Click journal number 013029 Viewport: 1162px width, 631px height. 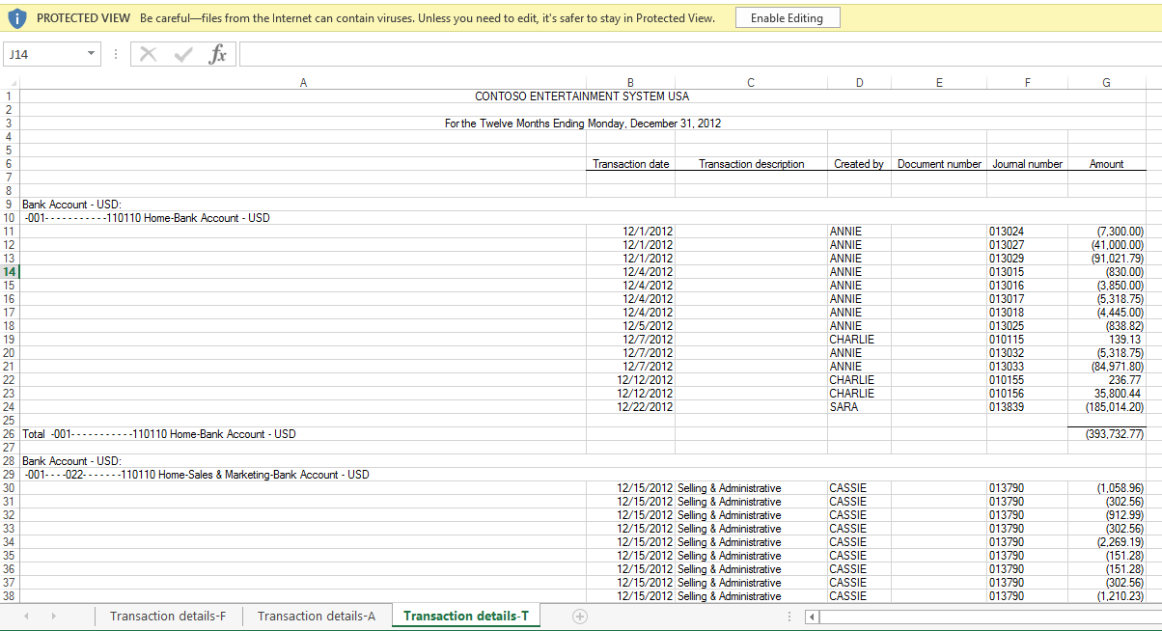[1007, 259]
